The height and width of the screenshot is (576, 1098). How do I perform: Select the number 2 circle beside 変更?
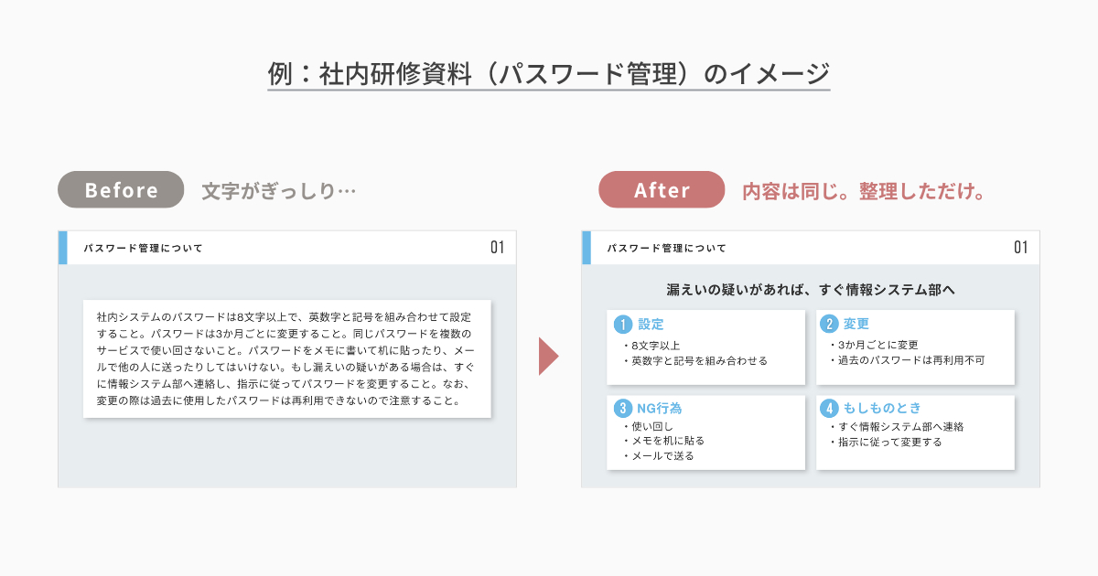[x=830, y=324]
